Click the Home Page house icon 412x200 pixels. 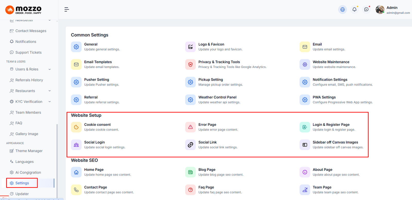[76, 172]
